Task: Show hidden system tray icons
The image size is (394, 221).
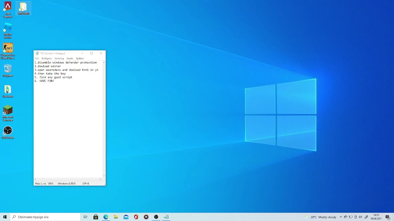Action: [x=340, y=217]
